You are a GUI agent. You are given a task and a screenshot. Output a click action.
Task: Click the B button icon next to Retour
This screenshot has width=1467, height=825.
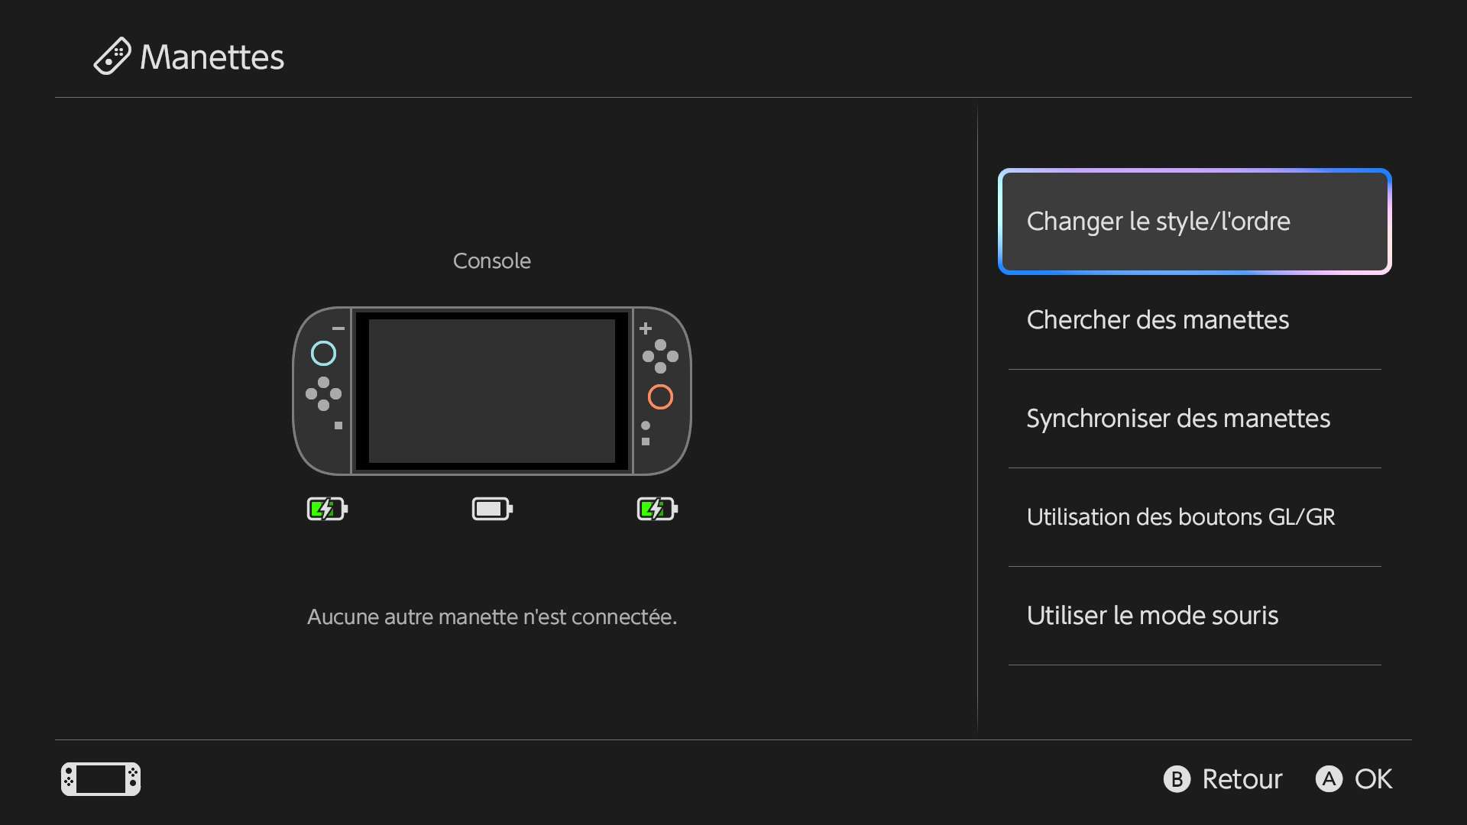(x=1177, y=779)
